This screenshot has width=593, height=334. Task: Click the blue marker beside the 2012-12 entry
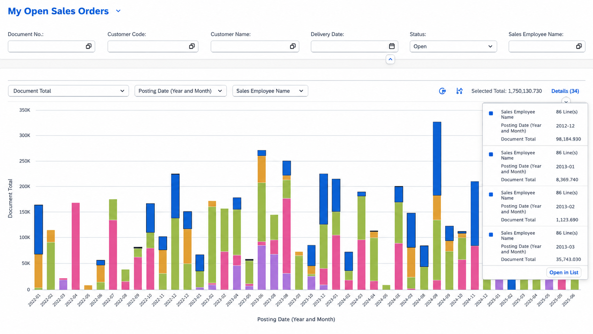pos(491,114)
